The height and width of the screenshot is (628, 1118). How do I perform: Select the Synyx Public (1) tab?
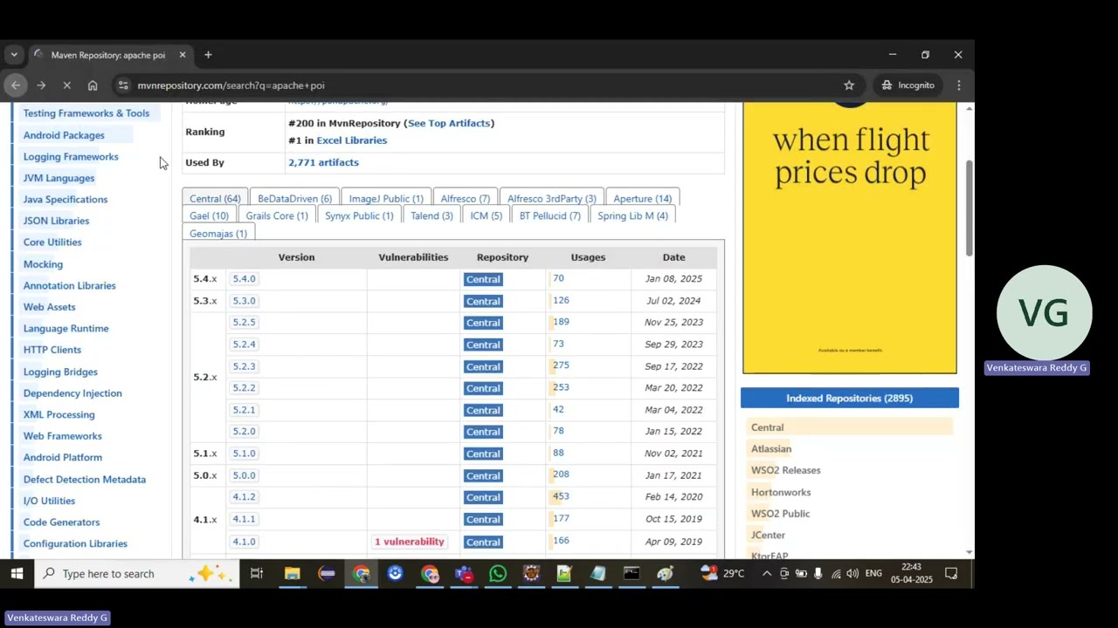(359, 216)
